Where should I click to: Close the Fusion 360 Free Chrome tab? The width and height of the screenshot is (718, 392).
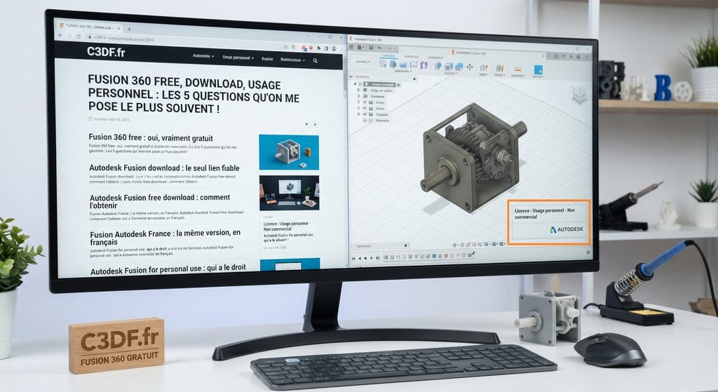119,28
